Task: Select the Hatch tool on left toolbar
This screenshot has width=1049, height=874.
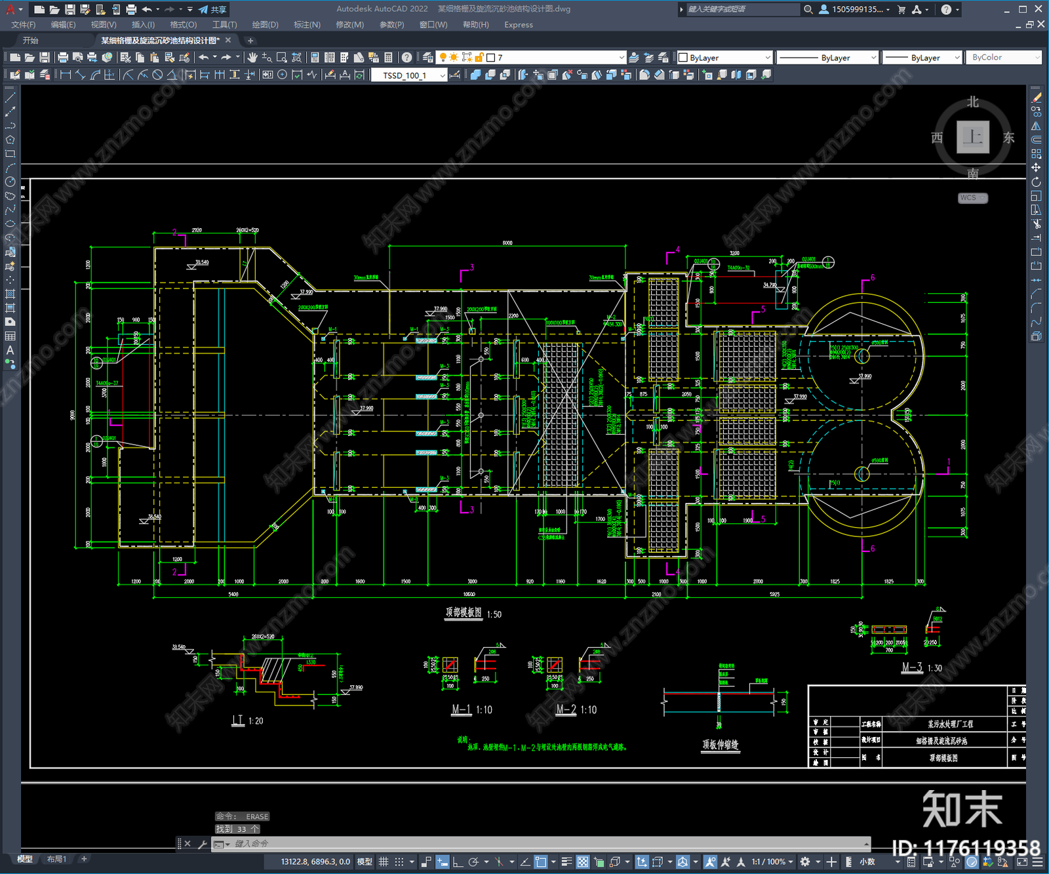Action: [x=10, y=294]
